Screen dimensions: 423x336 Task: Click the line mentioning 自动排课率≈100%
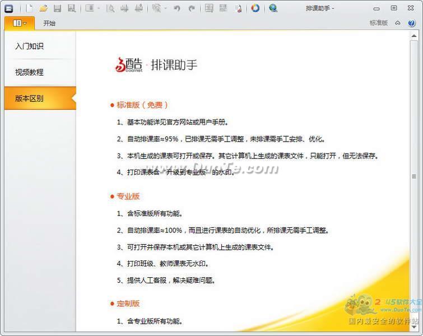click(222, 230)
